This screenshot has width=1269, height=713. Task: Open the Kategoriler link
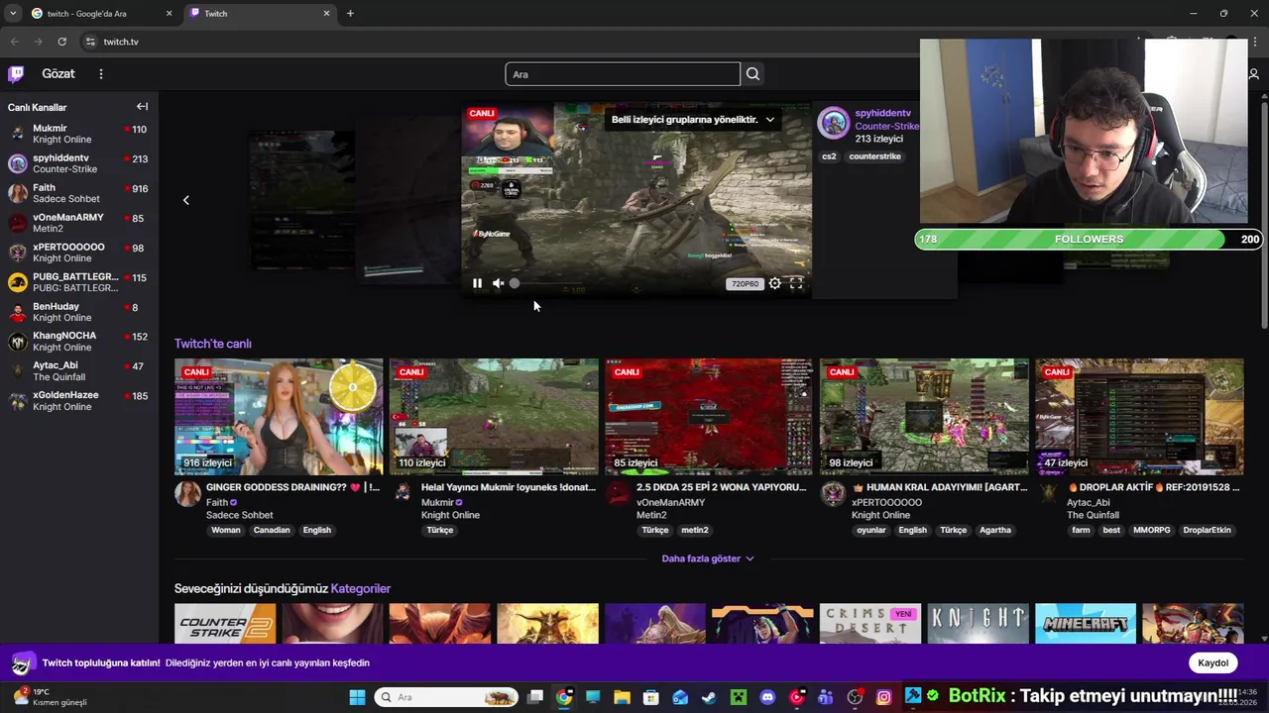[361, 588]
